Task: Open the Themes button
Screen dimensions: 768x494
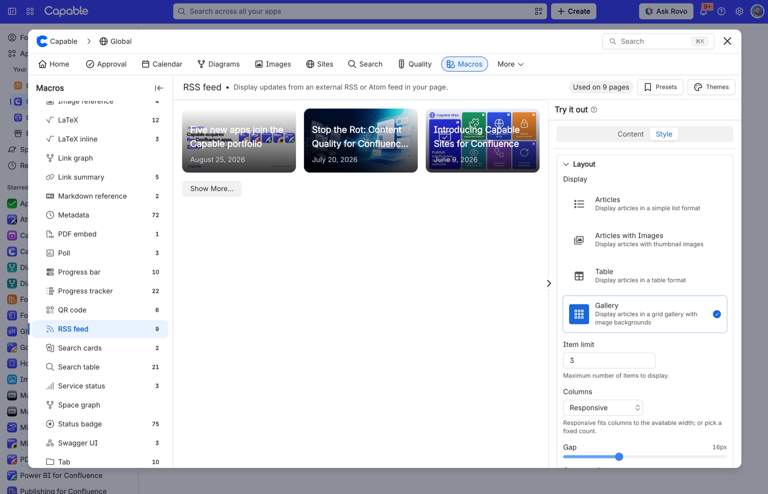Action: (x=711, y=87)
